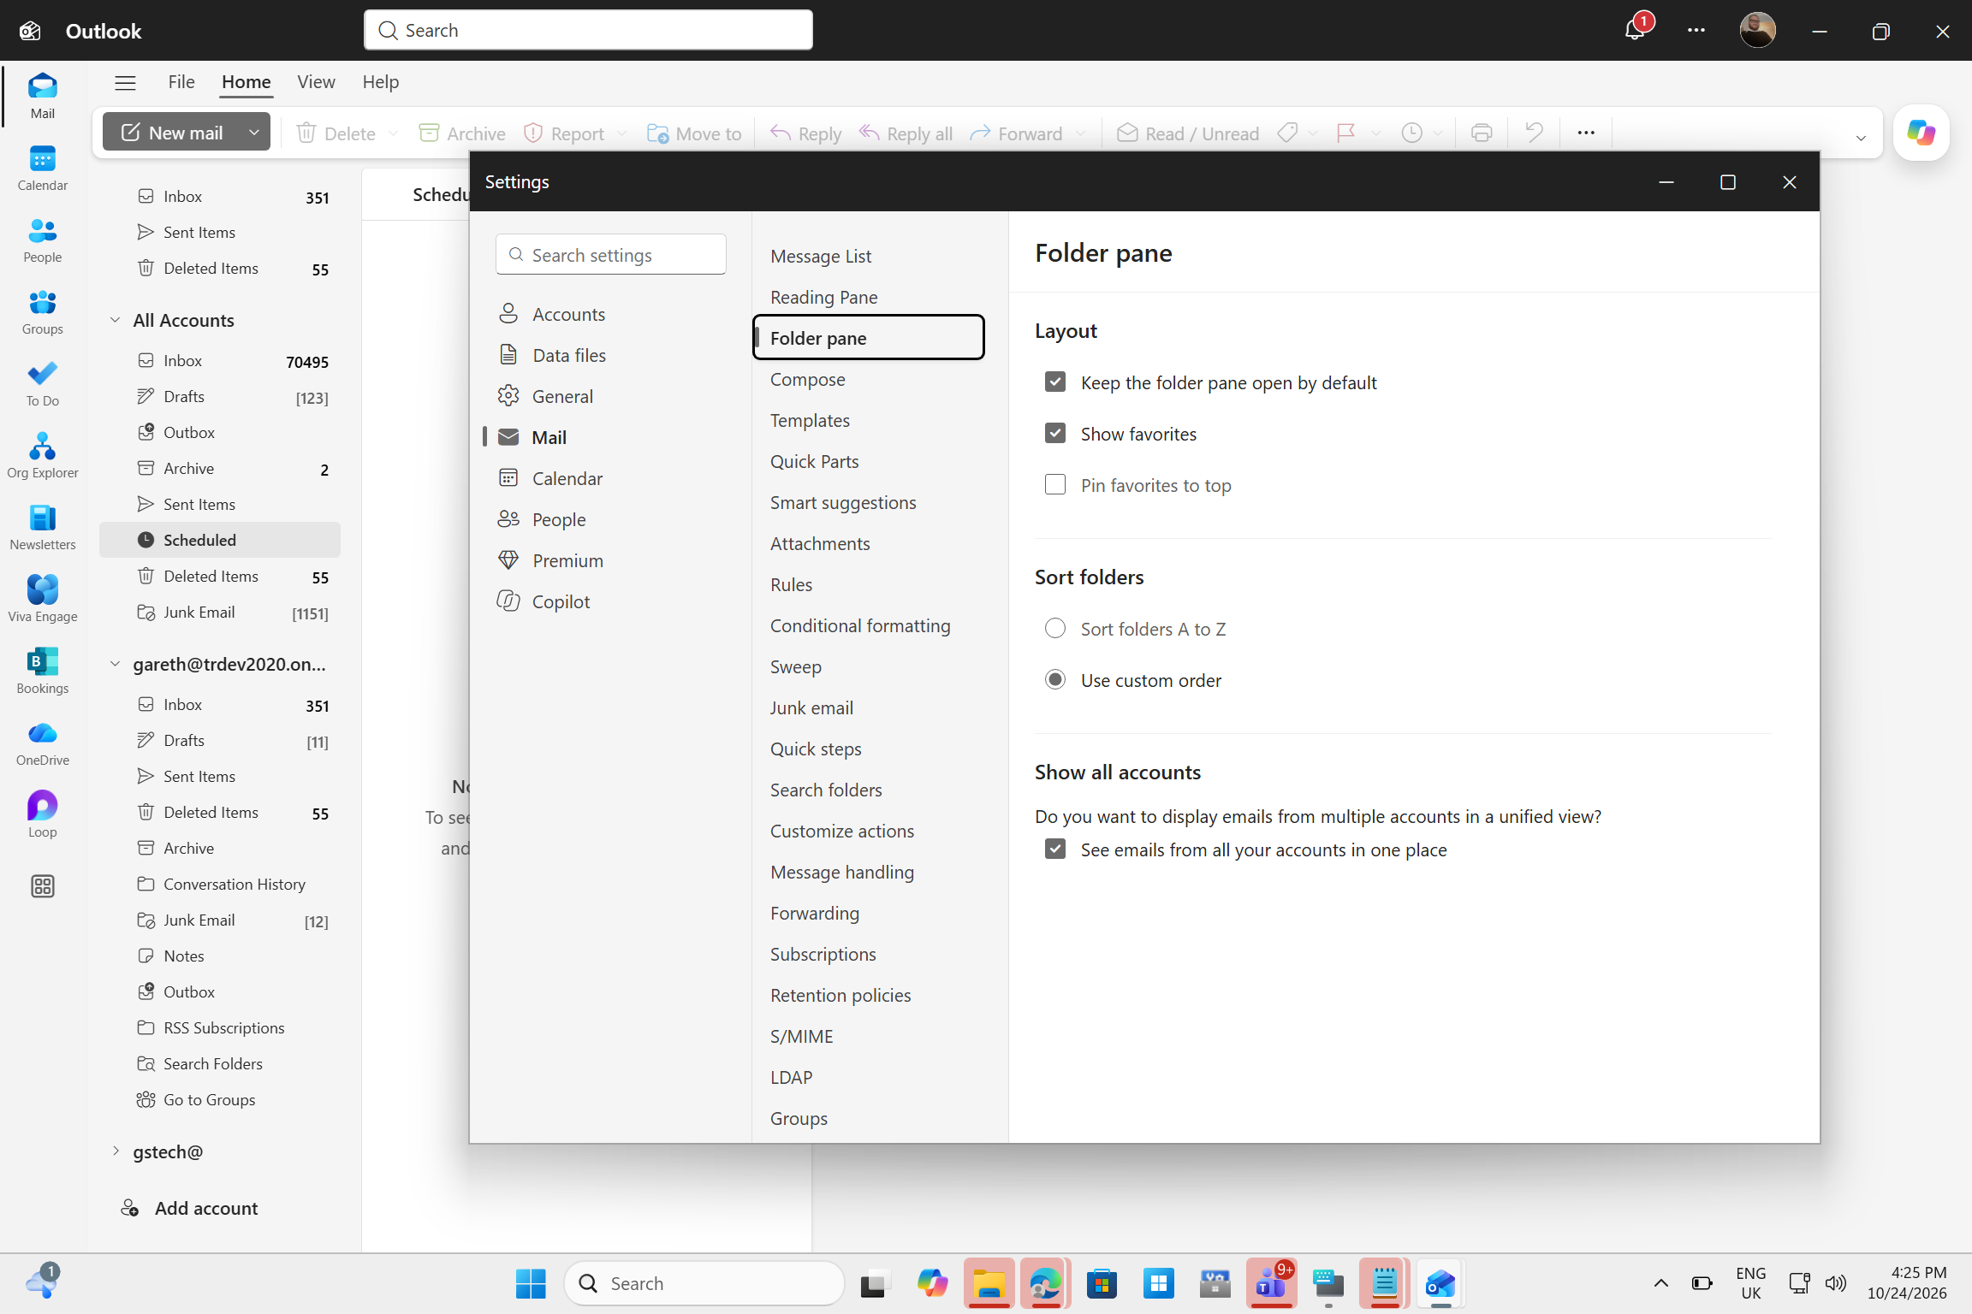Click the Copilot icon beside the ribbon

pyautogui.click(x=1921, y=133)
